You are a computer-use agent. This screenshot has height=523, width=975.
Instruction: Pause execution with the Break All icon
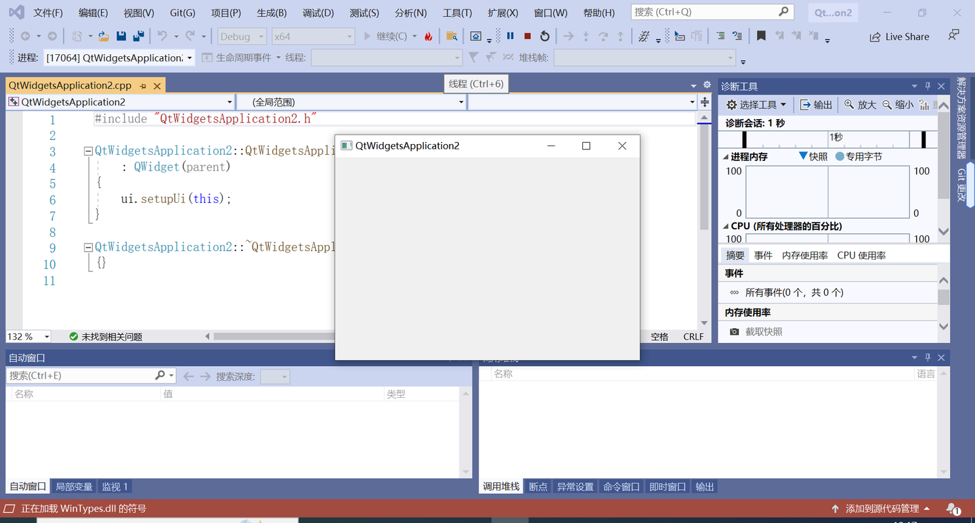(510, 36)
